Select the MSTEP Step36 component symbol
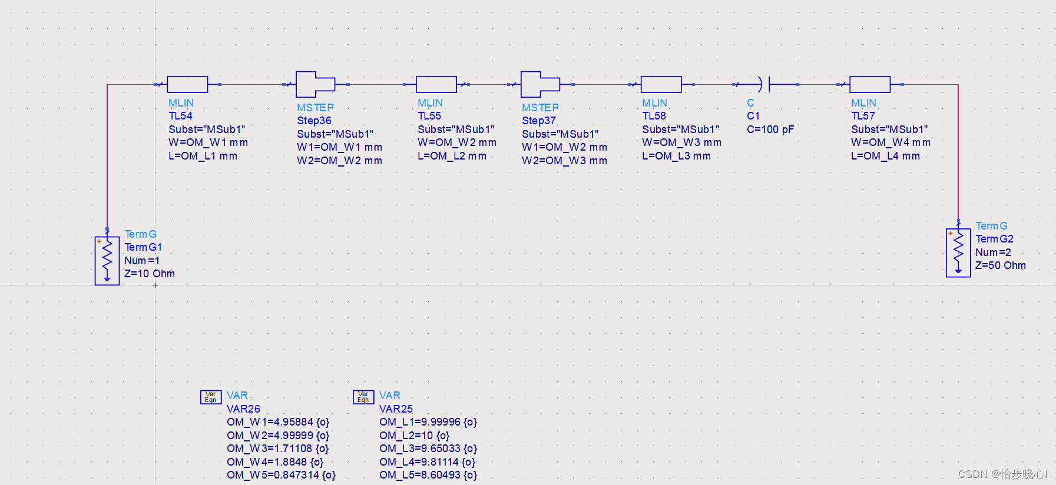 click(x=315, y=84)
